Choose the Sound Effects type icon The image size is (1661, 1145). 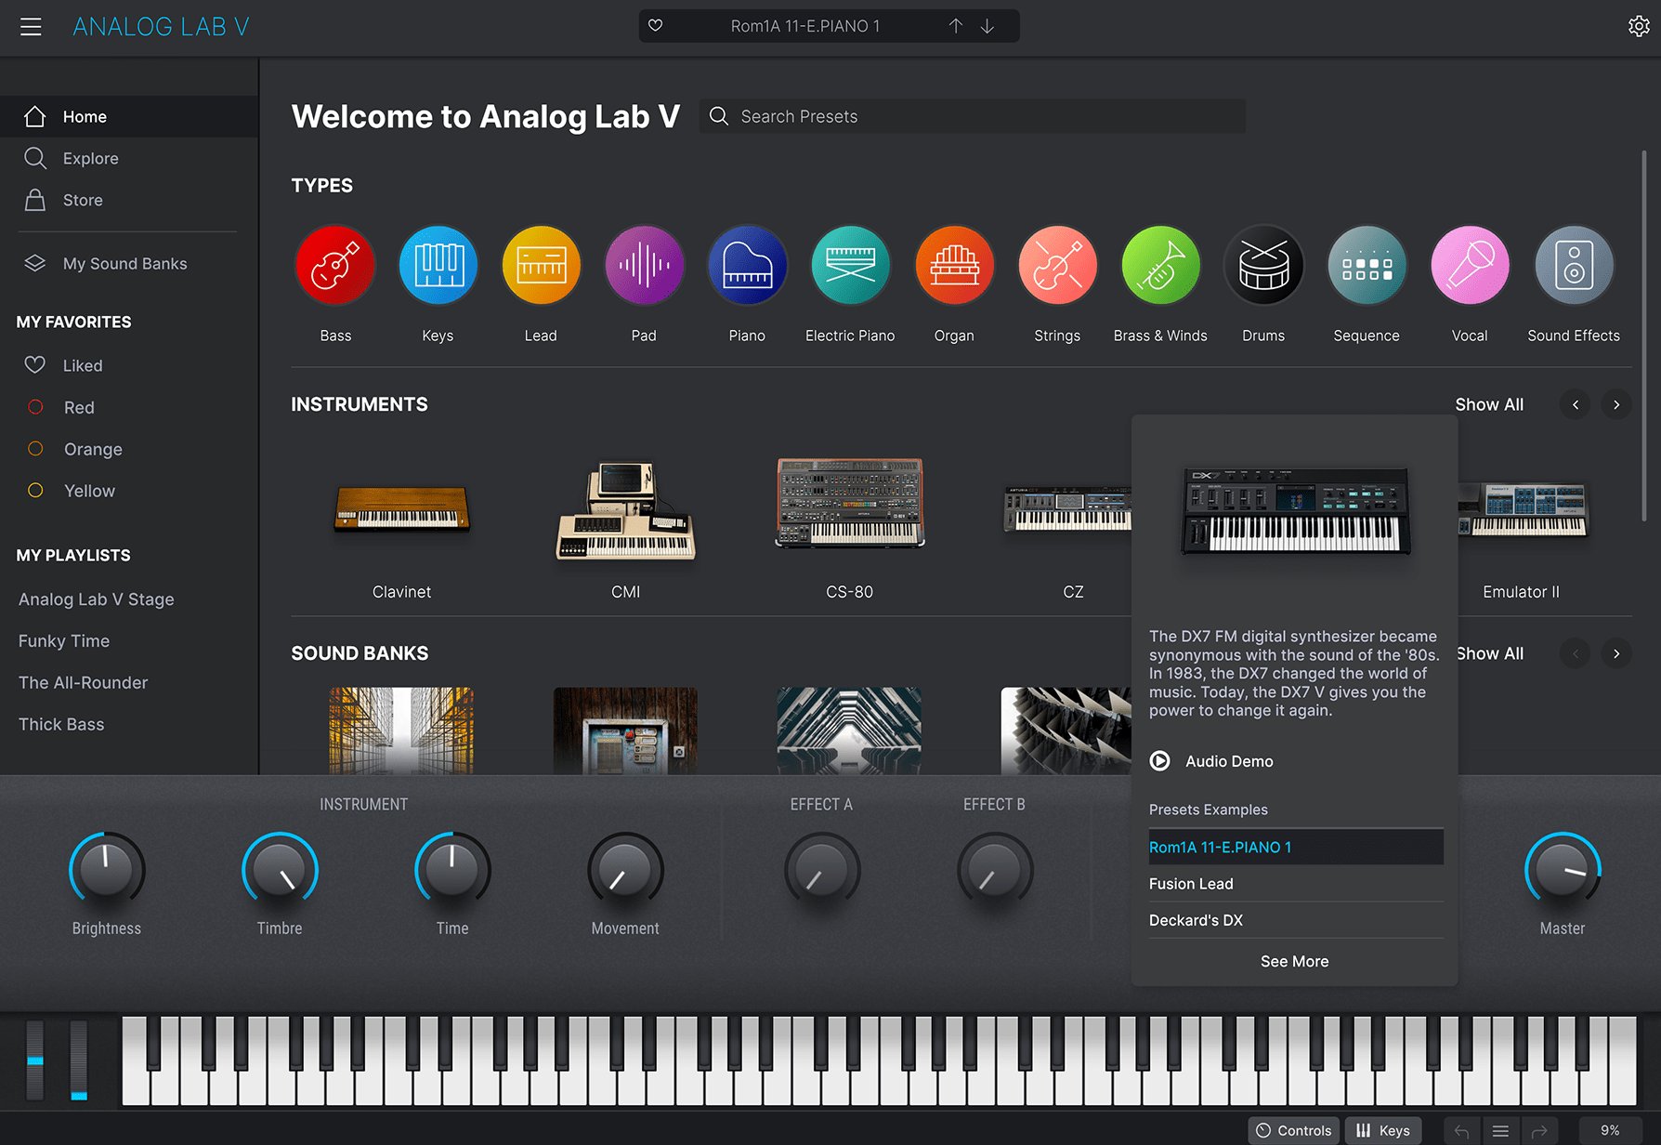click(1573, 264)
